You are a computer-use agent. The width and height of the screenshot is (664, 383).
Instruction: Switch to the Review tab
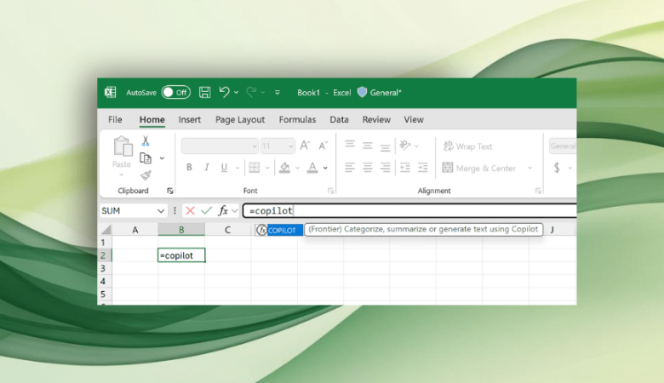click(376, 120)
